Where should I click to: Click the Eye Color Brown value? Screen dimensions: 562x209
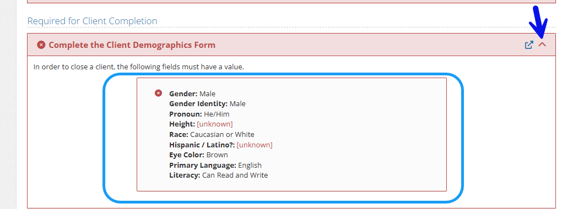[217, 155]
